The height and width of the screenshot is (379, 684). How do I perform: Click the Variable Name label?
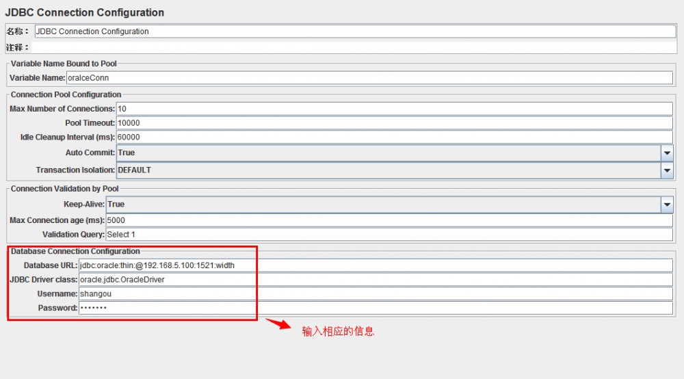(x=37, y=77)
